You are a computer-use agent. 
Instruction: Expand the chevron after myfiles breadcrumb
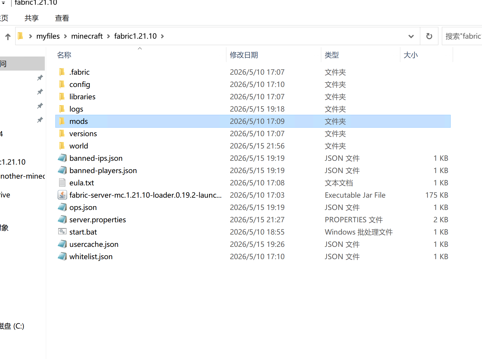[65, 36]
